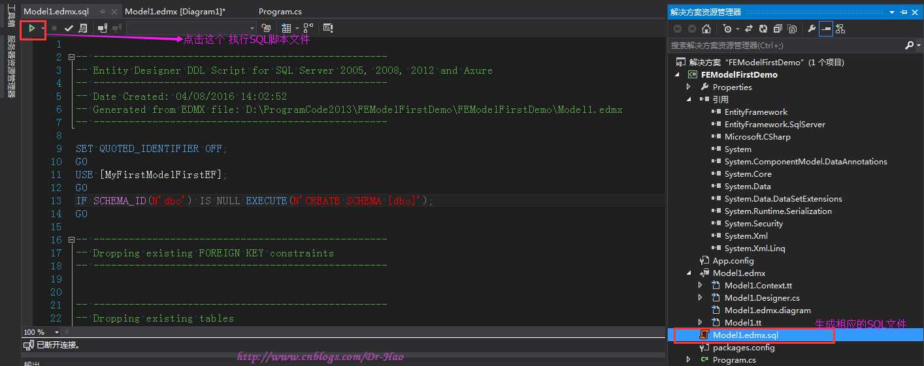The image size is (924, 366).
Task: Click the View Class Diagram icon
Action: point(840,29)
